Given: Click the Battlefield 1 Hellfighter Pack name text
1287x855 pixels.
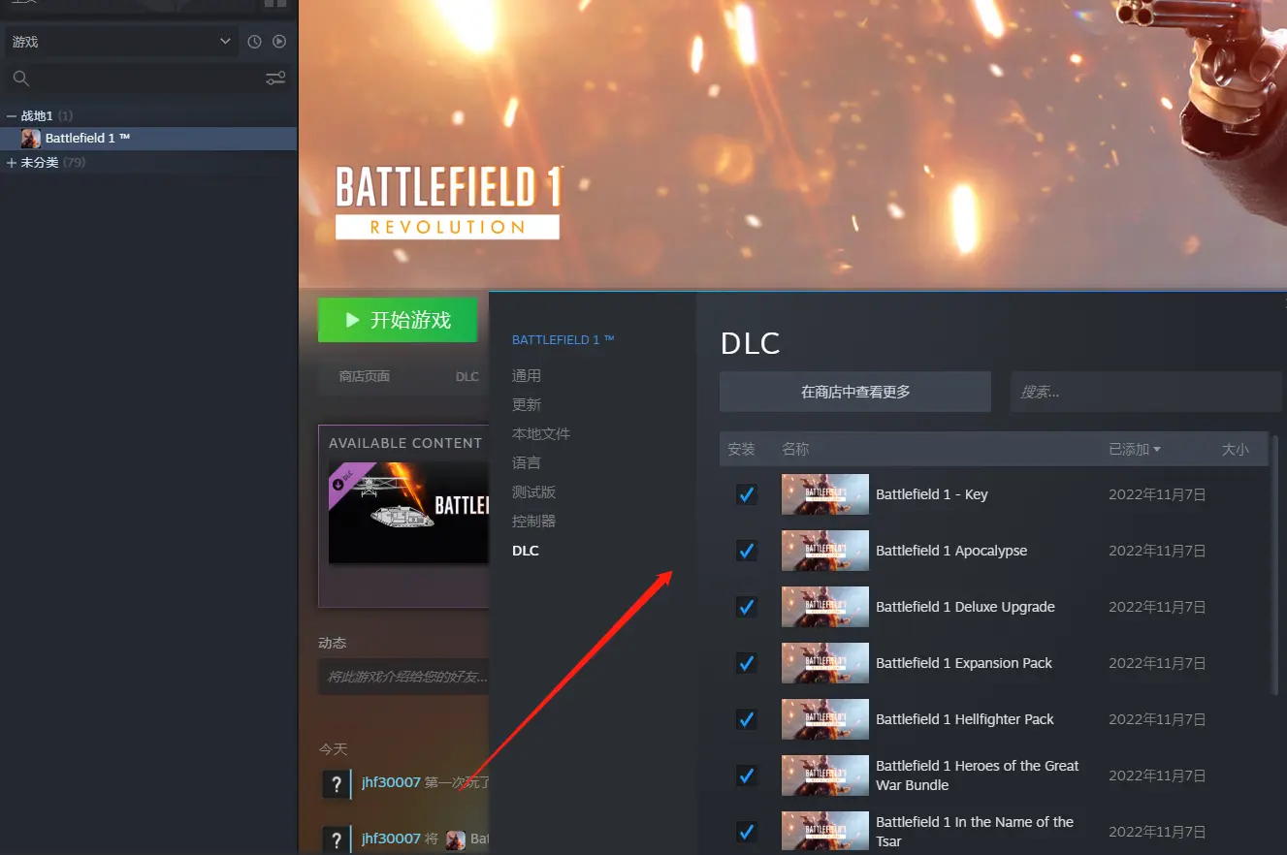Looking at the screenshot, I should [965, 719].
